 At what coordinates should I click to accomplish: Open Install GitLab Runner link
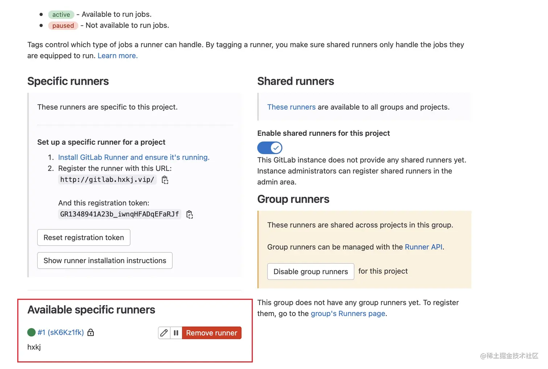(134, 157)
